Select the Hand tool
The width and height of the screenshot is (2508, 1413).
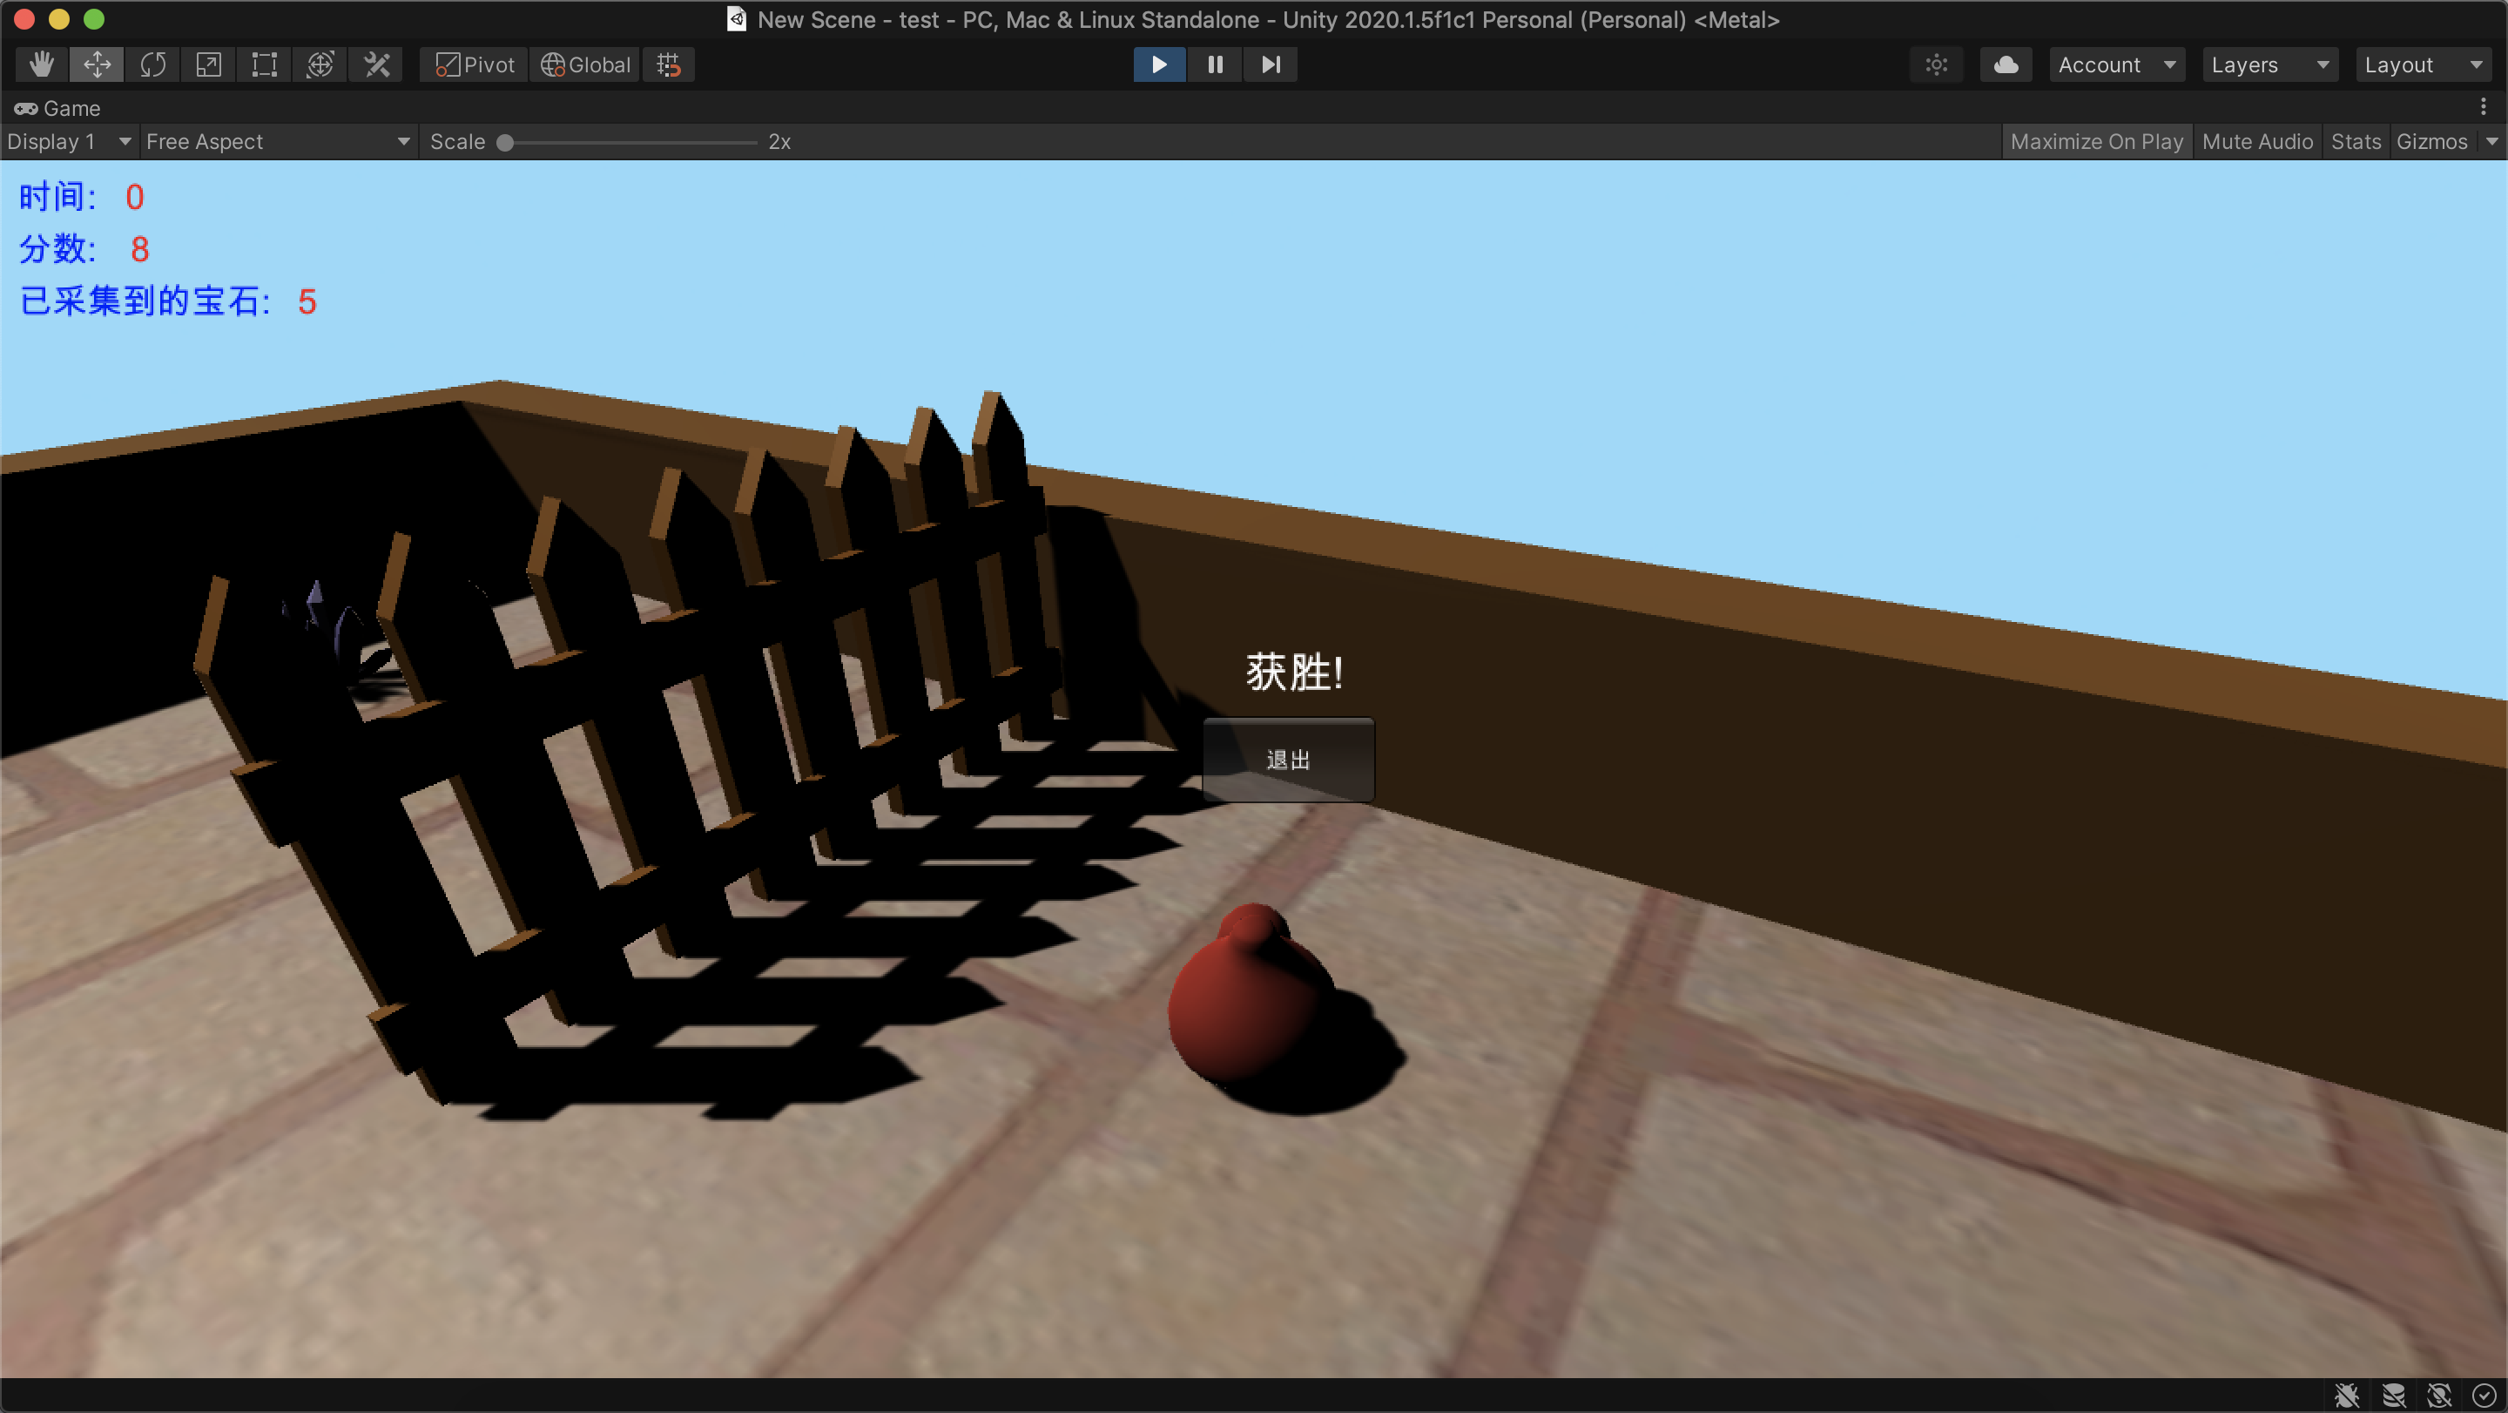[41, 64]
